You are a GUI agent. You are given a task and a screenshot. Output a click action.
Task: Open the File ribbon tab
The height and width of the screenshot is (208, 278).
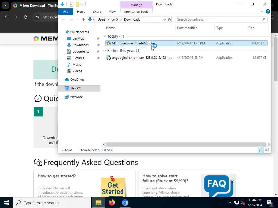click(66, 12)
